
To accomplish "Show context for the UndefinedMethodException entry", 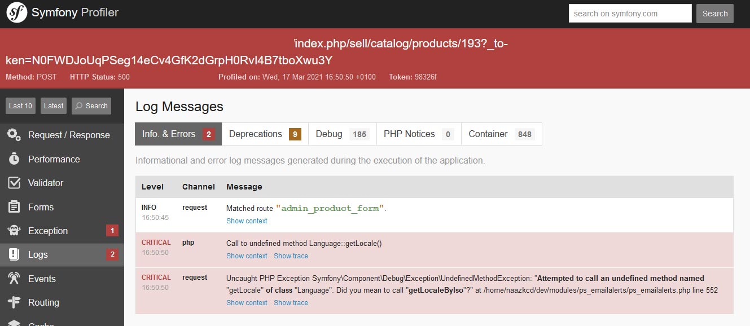I will [x=247, y=302].
